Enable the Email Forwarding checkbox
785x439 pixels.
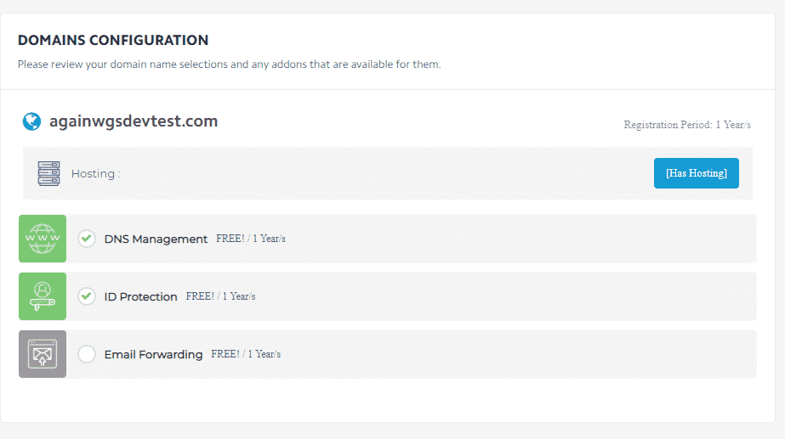click(87, 354)
